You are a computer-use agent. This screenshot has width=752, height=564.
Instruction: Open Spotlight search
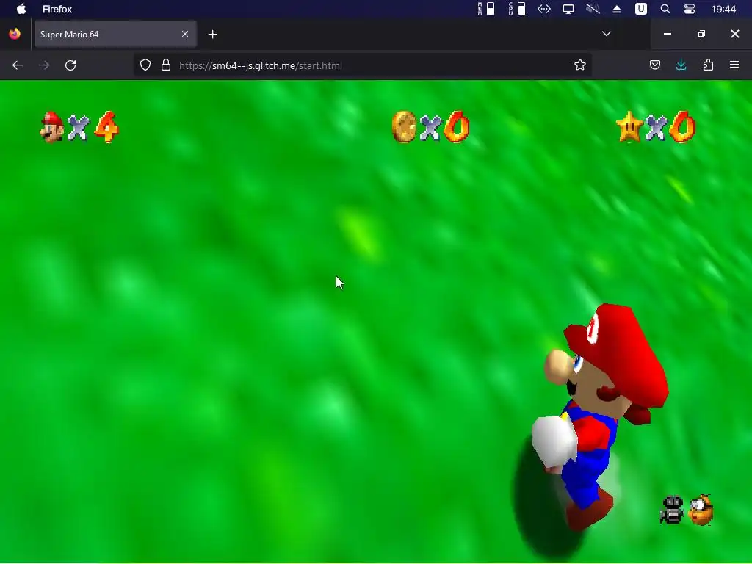665,9
